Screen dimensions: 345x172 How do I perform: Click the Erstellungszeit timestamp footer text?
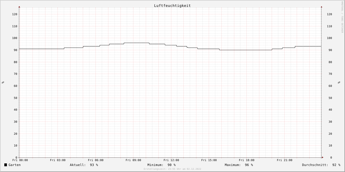point(172,169)
